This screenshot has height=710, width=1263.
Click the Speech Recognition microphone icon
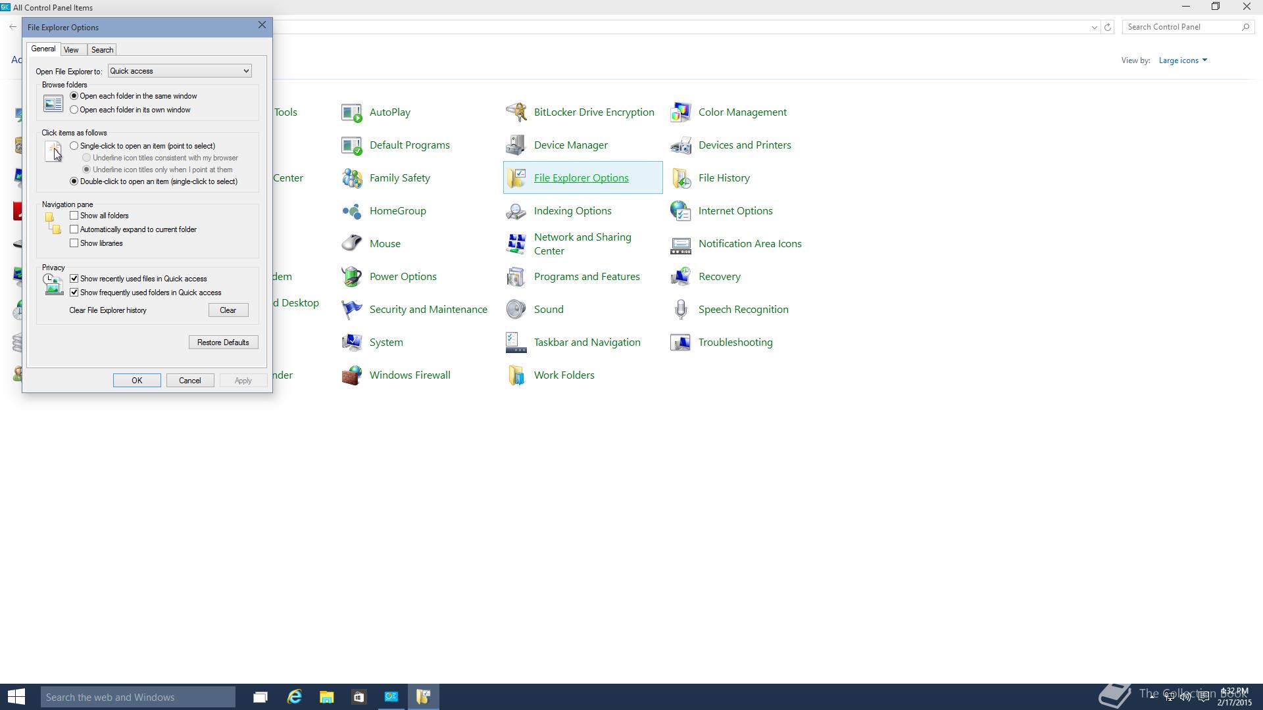(681, 310)
